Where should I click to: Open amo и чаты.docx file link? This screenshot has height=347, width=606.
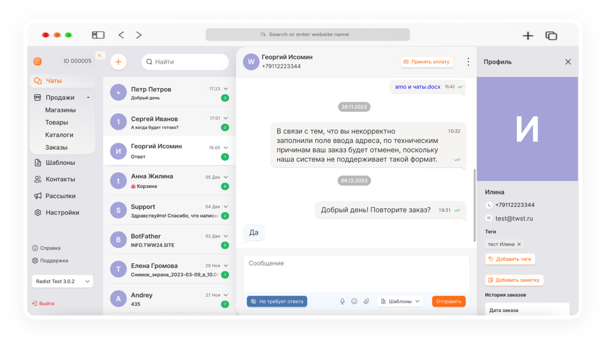(418, 87)
